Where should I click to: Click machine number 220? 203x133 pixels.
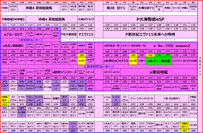tap(193, 78)
